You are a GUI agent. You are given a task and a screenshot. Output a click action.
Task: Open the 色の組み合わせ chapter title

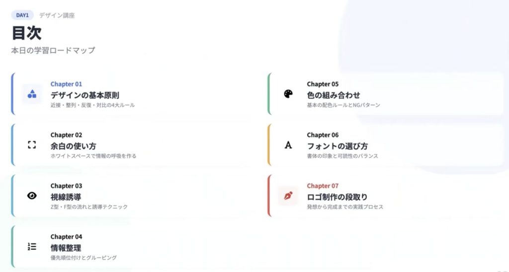pos(333,95)
